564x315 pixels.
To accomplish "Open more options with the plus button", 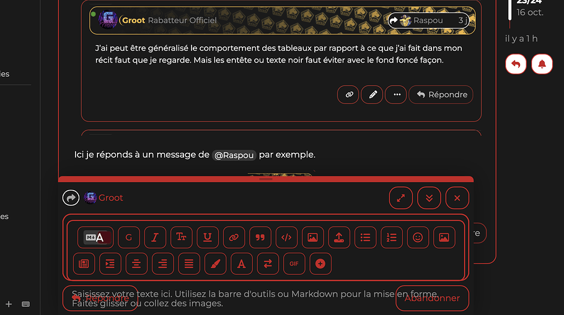I will pos(320,264).
